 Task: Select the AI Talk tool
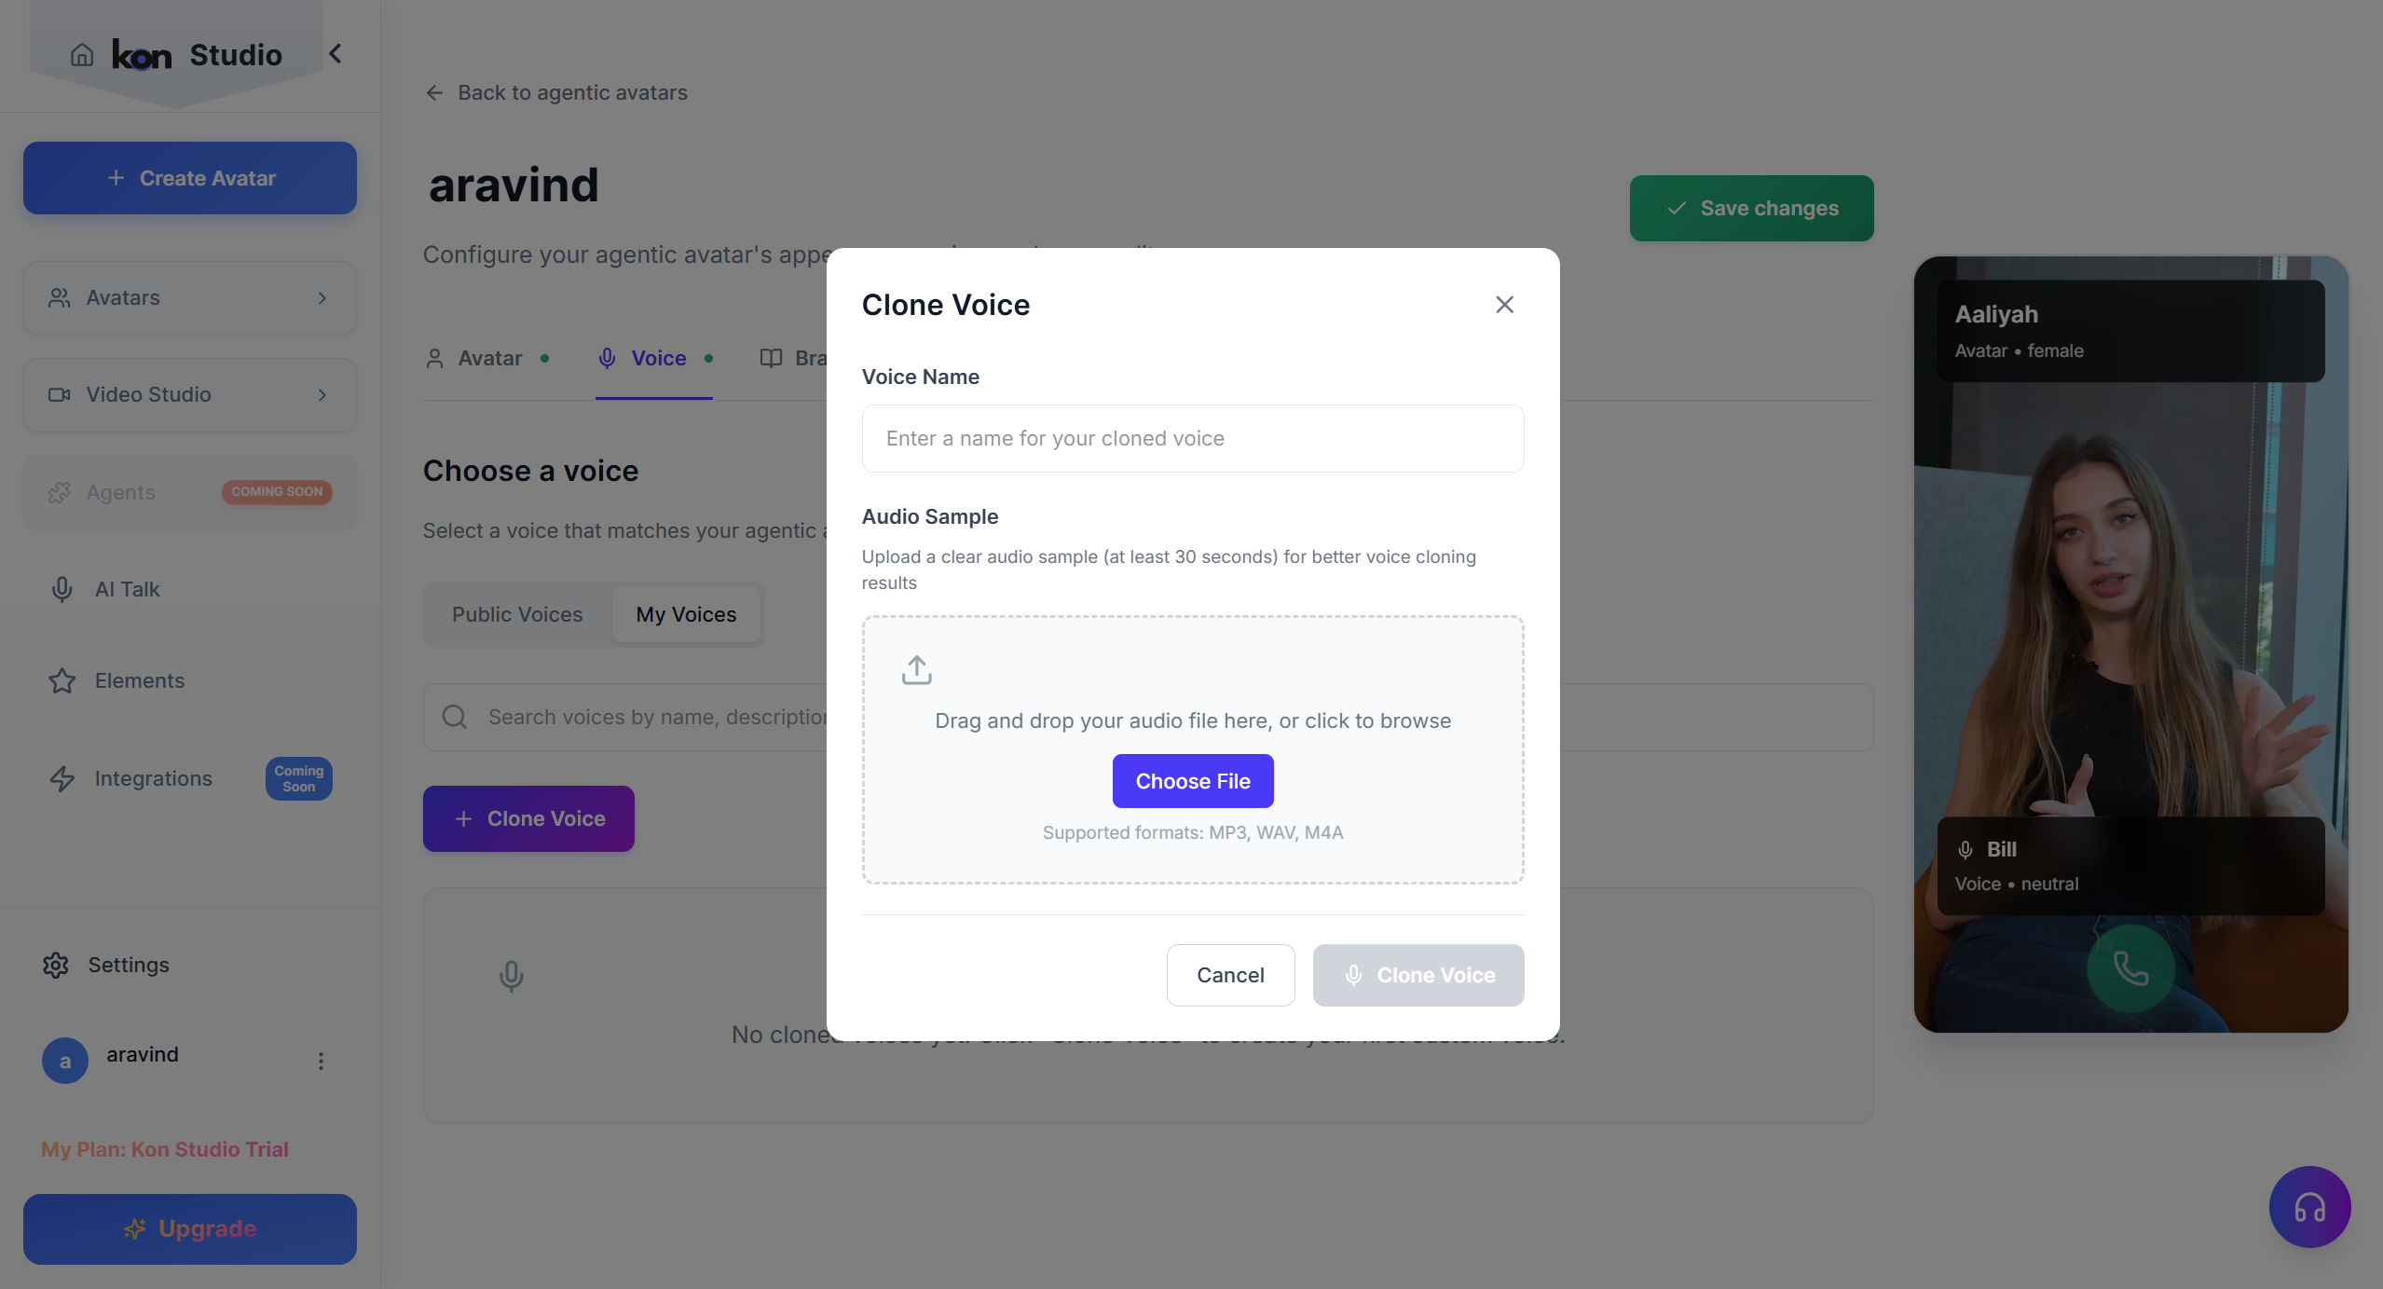click(x=127, y=589)
